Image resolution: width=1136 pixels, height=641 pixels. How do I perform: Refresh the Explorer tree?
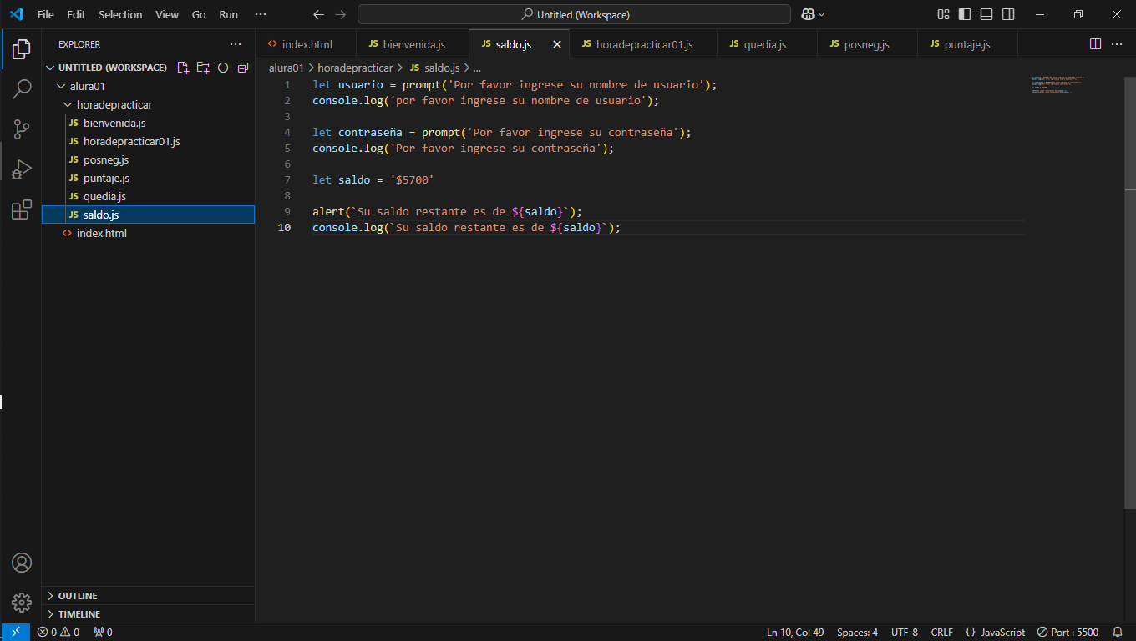coord(223,68)
